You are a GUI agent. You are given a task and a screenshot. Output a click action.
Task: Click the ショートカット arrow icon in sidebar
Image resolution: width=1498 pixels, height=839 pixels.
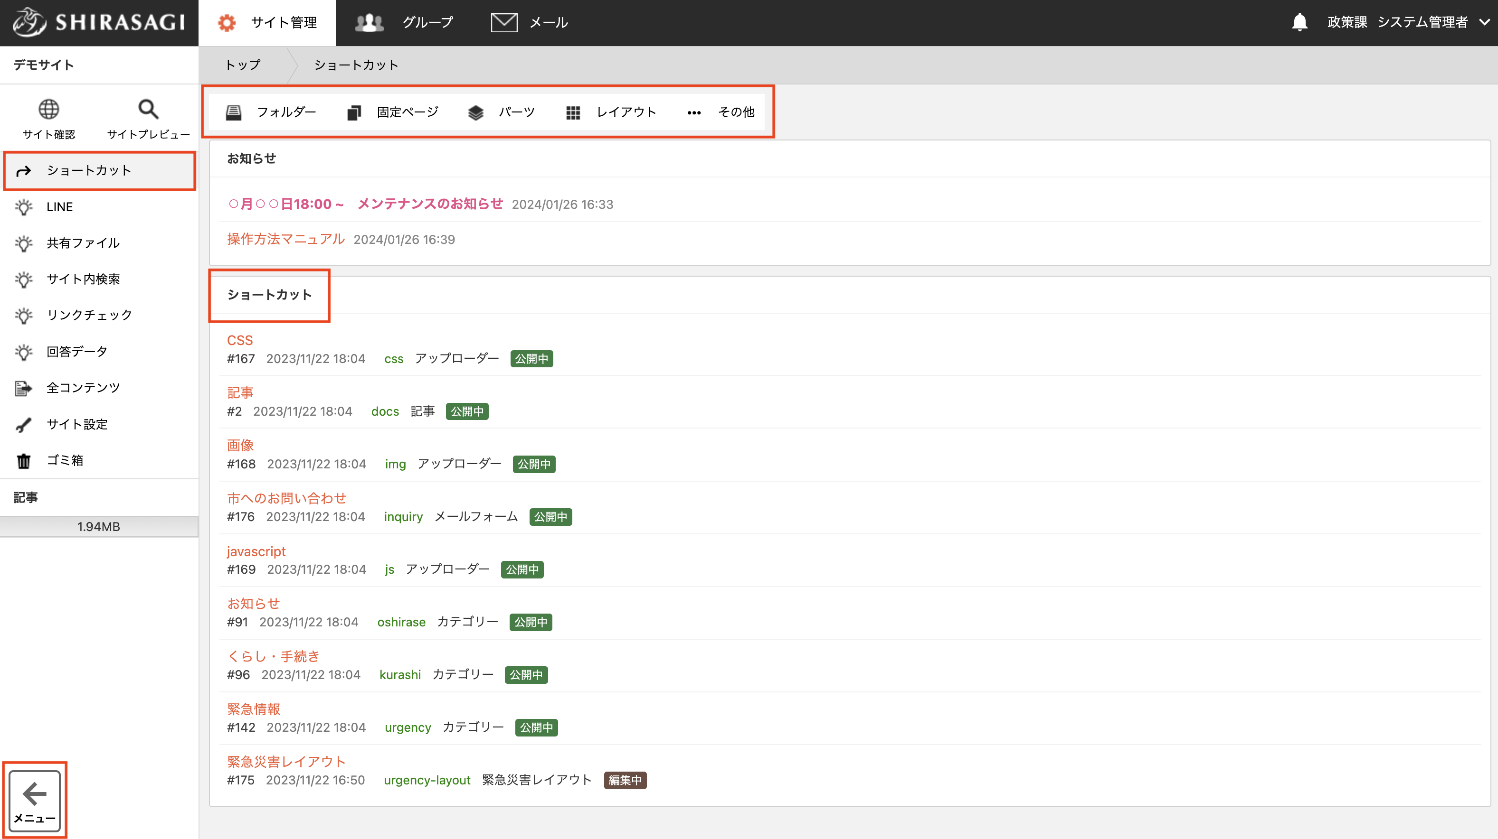pos(23,171)
